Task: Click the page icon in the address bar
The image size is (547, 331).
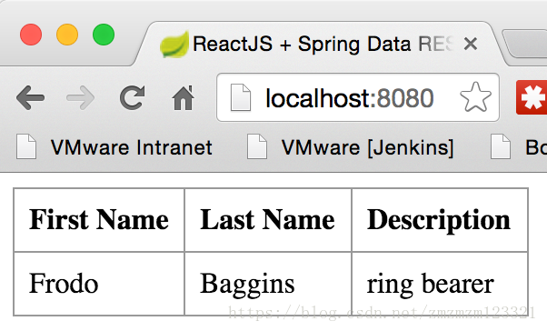Action: (x=241, y=97)
